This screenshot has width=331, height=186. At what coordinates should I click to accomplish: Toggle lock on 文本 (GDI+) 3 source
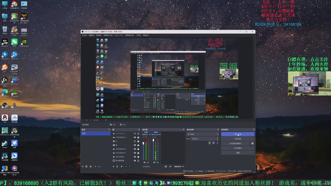click(x=138, y=137)
